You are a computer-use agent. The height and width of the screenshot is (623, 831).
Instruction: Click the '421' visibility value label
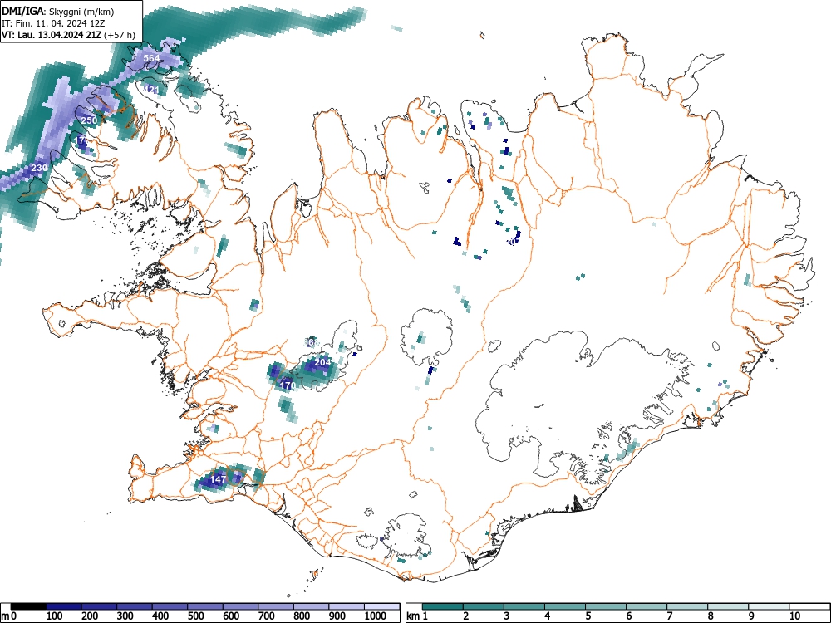point(150,91)
